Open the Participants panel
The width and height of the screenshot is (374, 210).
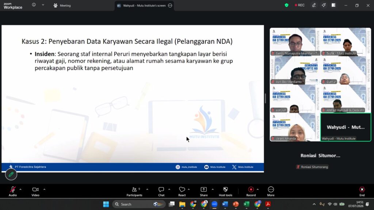coord(134,191)
